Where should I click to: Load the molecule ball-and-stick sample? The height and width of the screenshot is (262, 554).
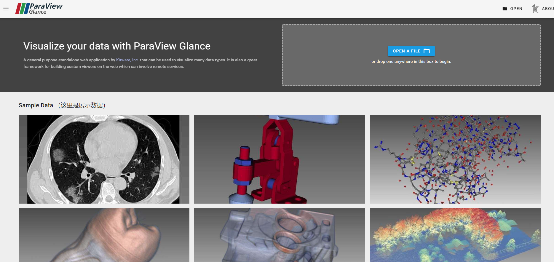tap(455, 159)
